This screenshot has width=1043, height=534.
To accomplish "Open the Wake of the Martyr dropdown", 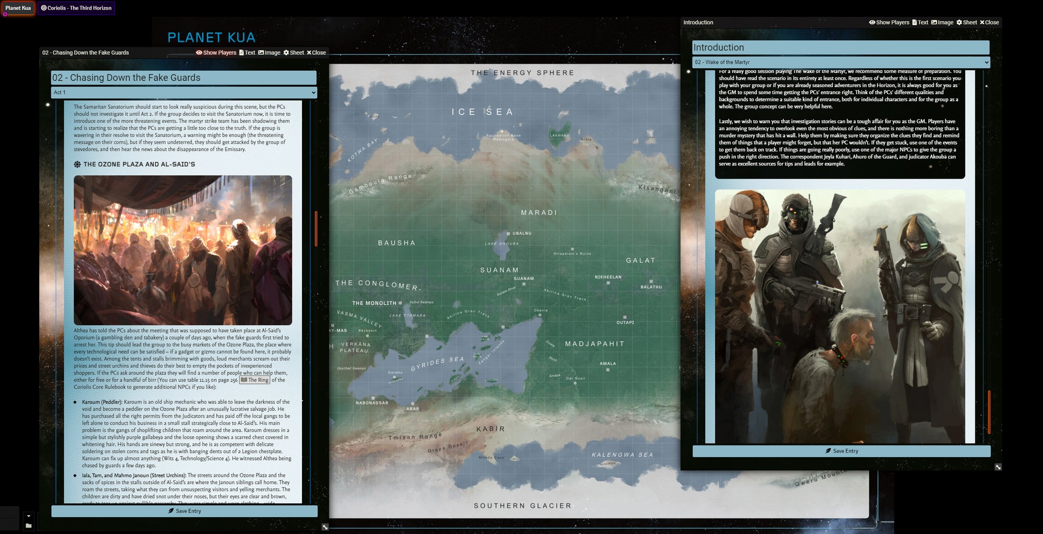I will (841, 62).
